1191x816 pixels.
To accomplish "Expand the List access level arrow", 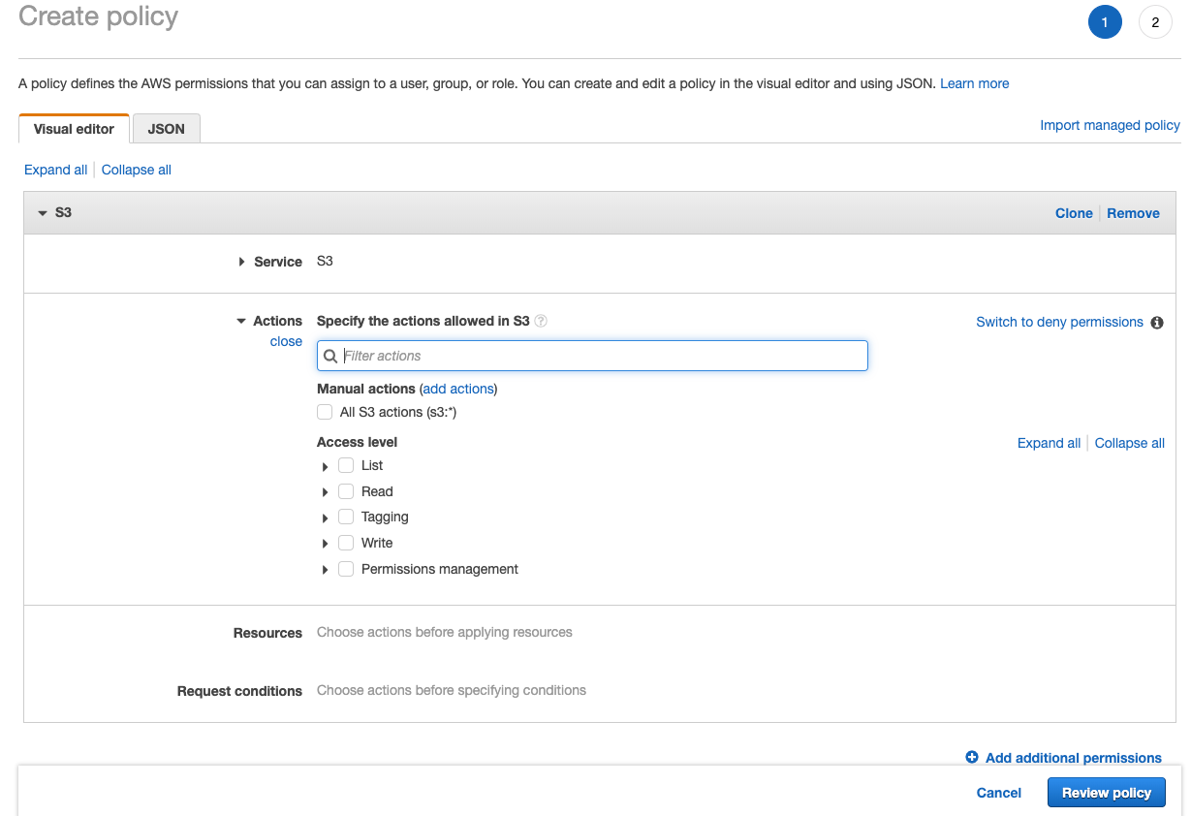I will pos(325,466).
